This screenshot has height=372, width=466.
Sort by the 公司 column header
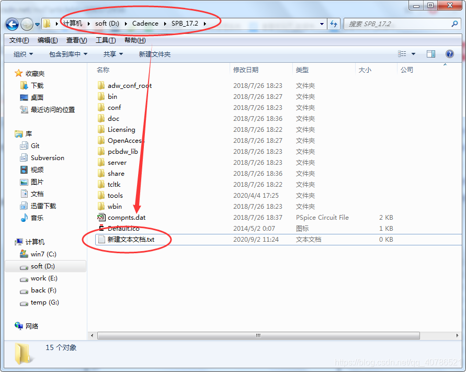(x=407, y=70)
